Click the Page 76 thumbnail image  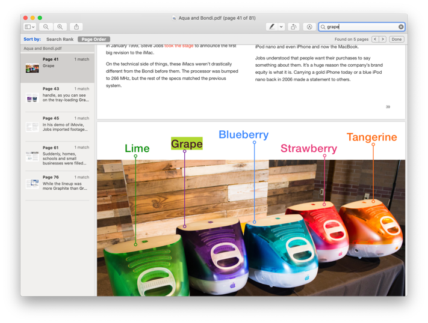click(33, 184)
